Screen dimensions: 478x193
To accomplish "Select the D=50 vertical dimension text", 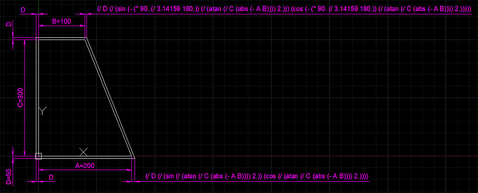I will 9,176.
